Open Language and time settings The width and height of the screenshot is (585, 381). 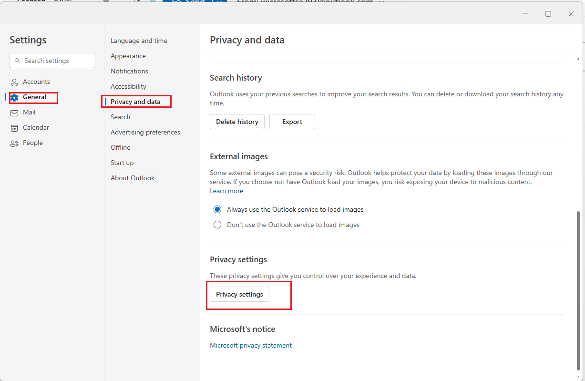(x=139, y=41)
